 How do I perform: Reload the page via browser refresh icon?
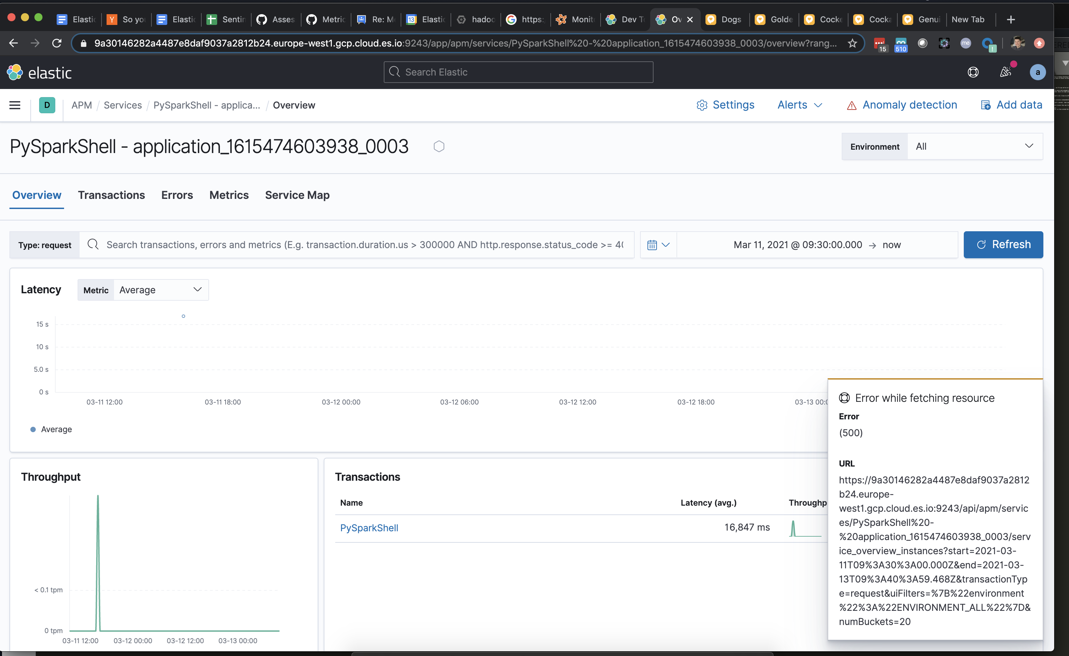tap(57, 43)
